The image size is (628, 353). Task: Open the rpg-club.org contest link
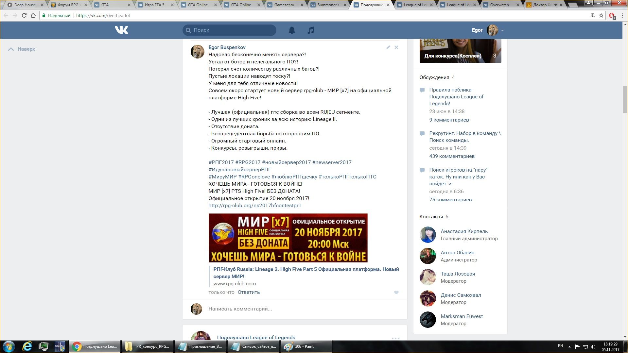point(254,205)
